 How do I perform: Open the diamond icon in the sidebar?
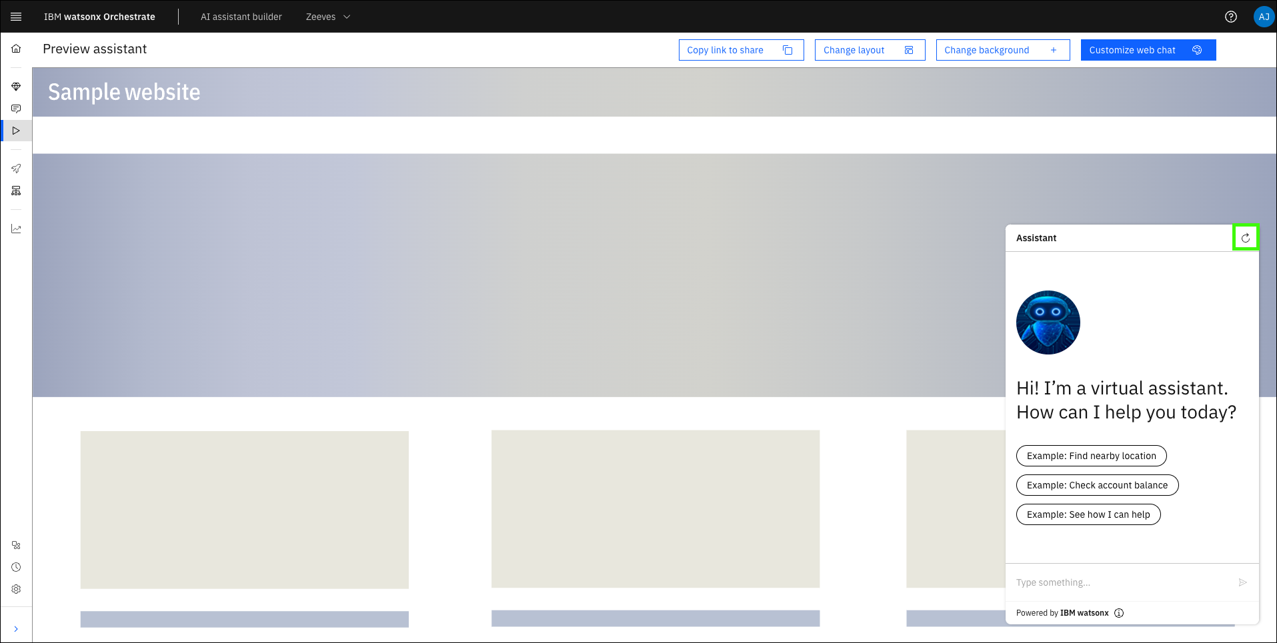coord(16,87)
